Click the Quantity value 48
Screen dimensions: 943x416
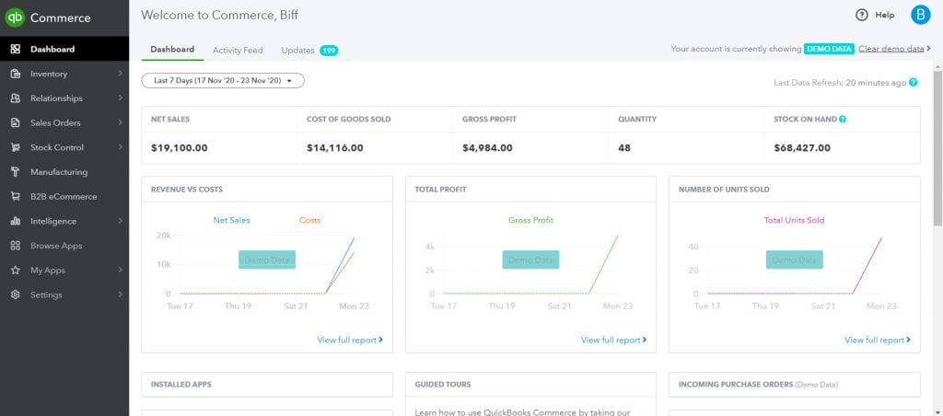coord(624,148)
